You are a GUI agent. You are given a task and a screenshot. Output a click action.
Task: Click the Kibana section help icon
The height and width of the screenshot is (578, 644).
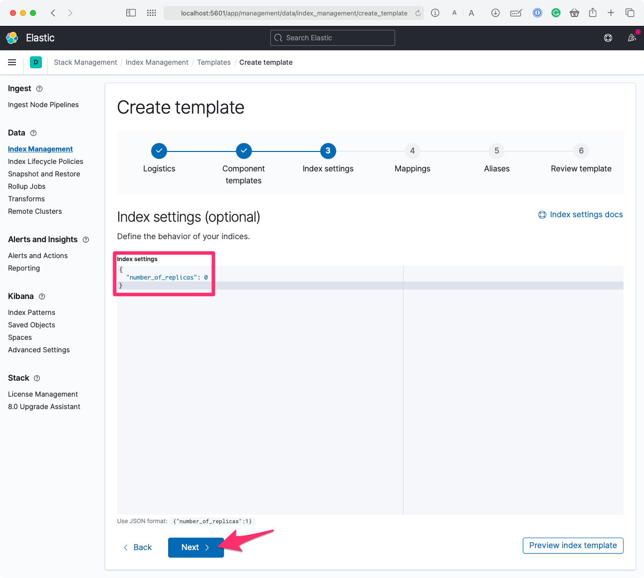(x=42, y=296)
